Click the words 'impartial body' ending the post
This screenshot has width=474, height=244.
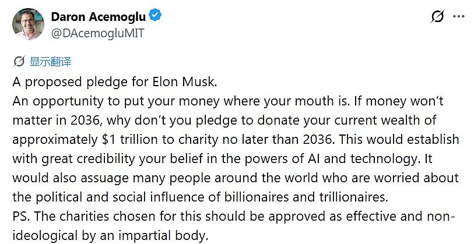pos(163,235)
